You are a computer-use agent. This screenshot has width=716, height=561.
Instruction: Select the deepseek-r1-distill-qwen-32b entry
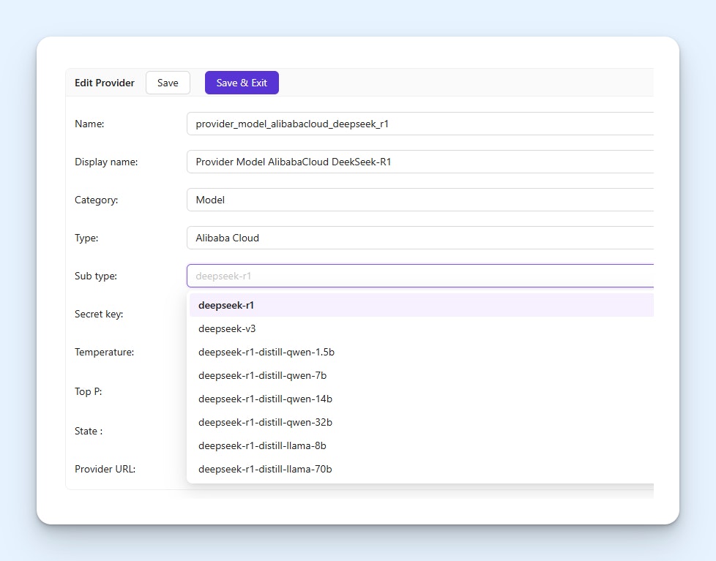click(x=265, y=422)
